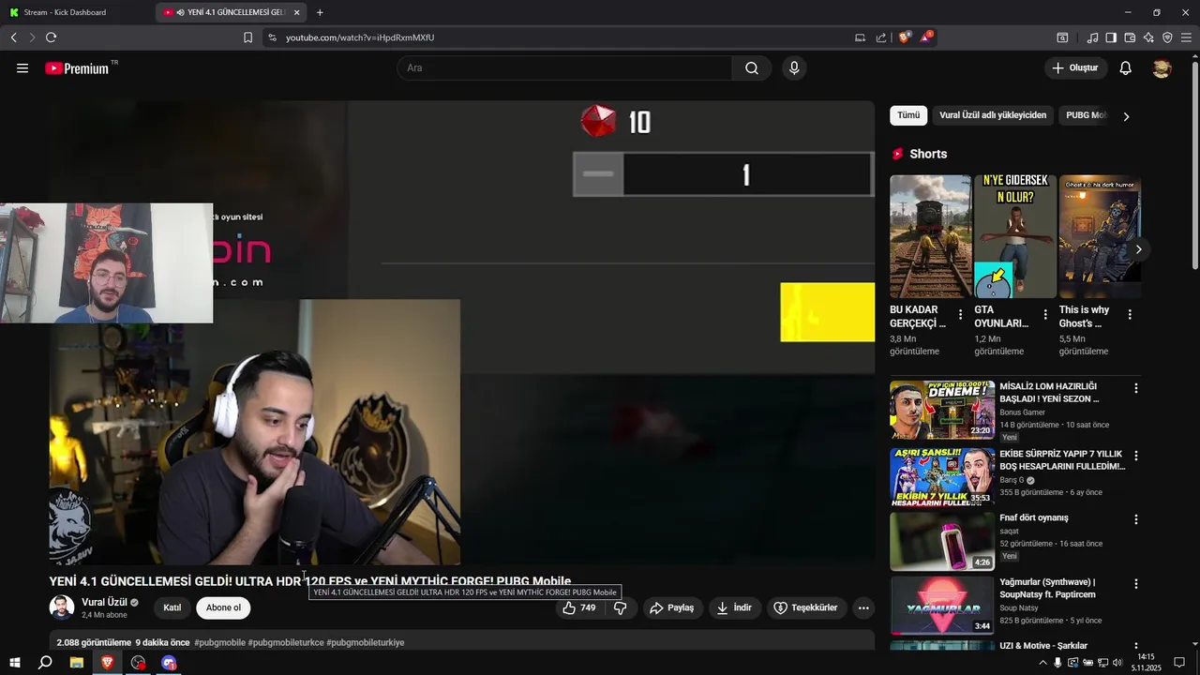Click the Paylaş share button
1200x675 pixels.
click(x=672, y=607)
